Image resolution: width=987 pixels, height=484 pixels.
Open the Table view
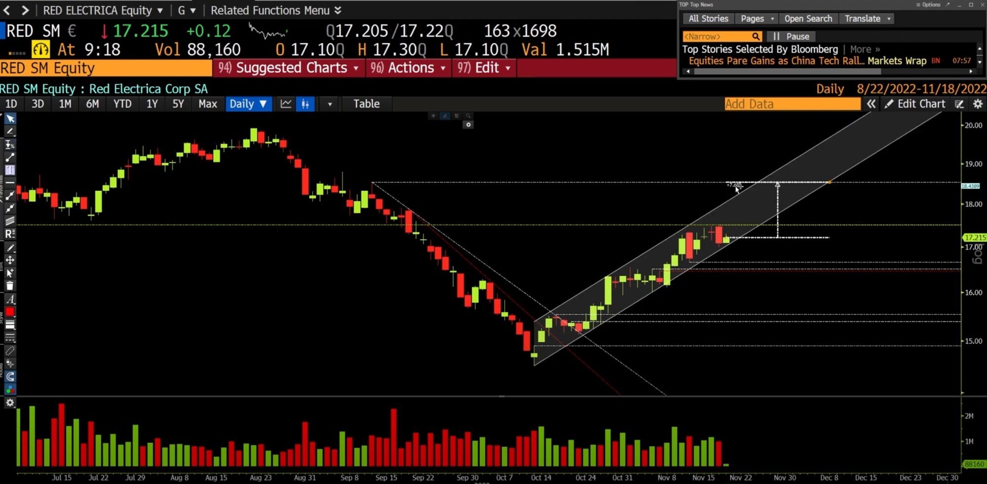tap(366, 104)
